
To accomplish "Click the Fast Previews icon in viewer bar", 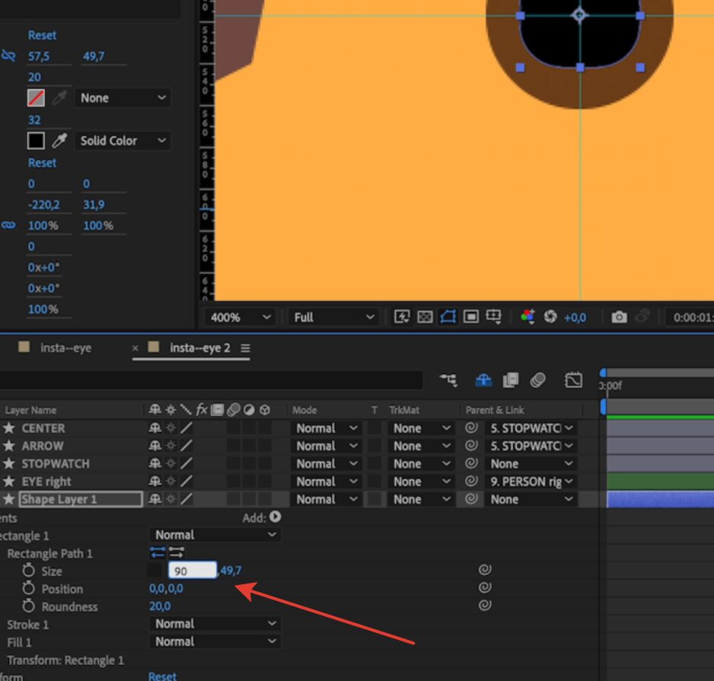I will [x=402, y=316].
